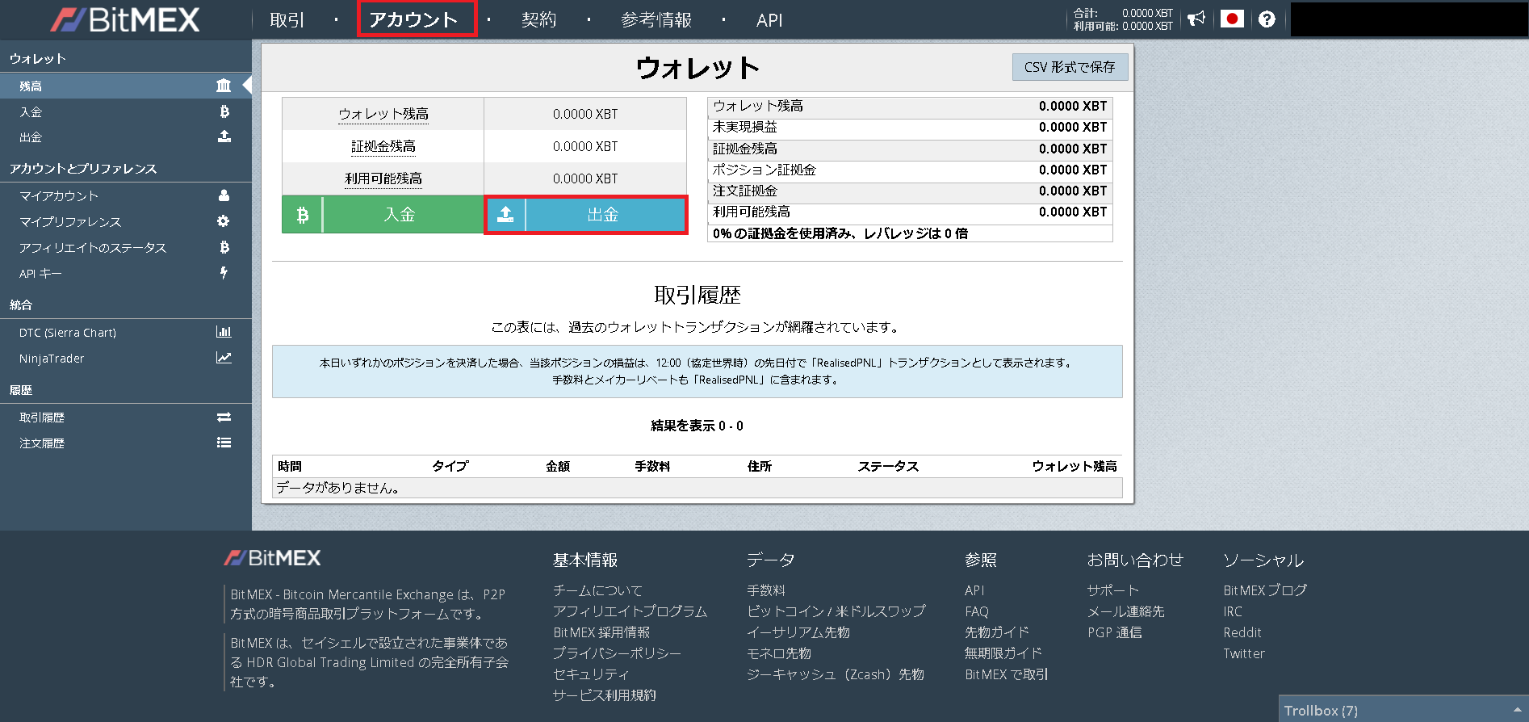Open the API menu in top navigation
This screenshot has height=722, width=1529.
(x=769, y=20)
